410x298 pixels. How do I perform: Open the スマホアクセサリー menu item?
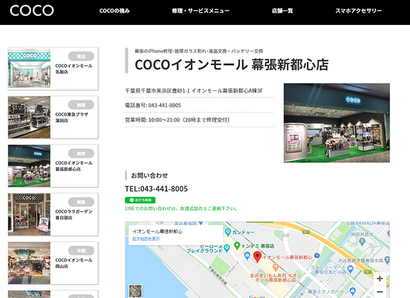(x=359, y=11)
